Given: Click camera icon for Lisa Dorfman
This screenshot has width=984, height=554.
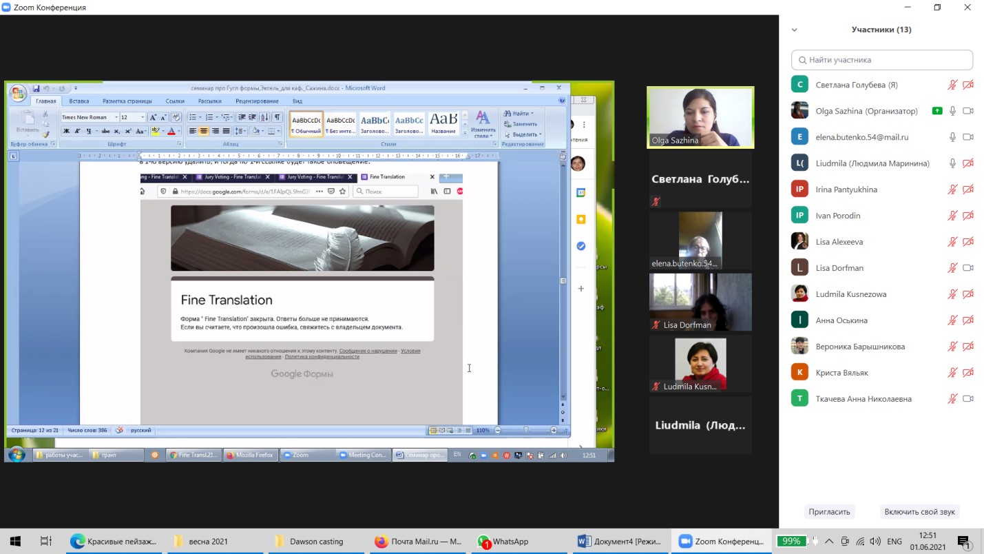Looking at the screenshot, I should pyautogui.click(x=968, y=268).
